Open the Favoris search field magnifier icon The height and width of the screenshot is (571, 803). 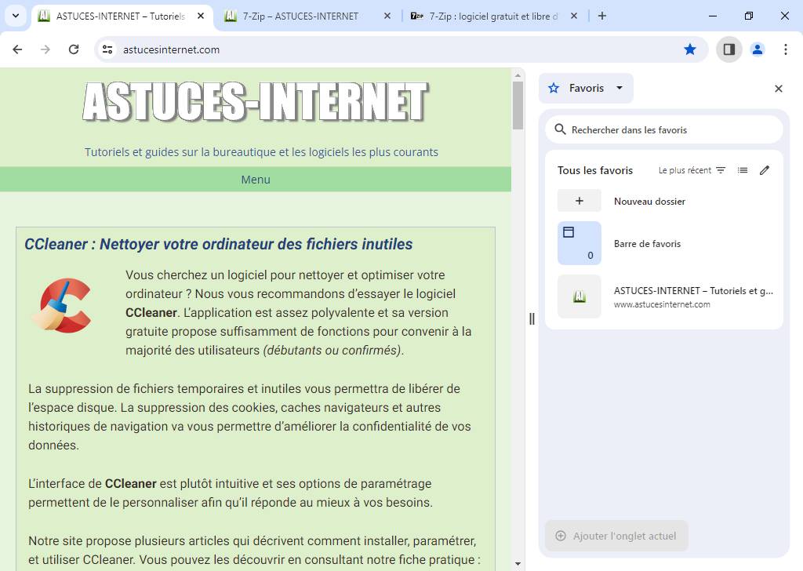click(560, 129)
